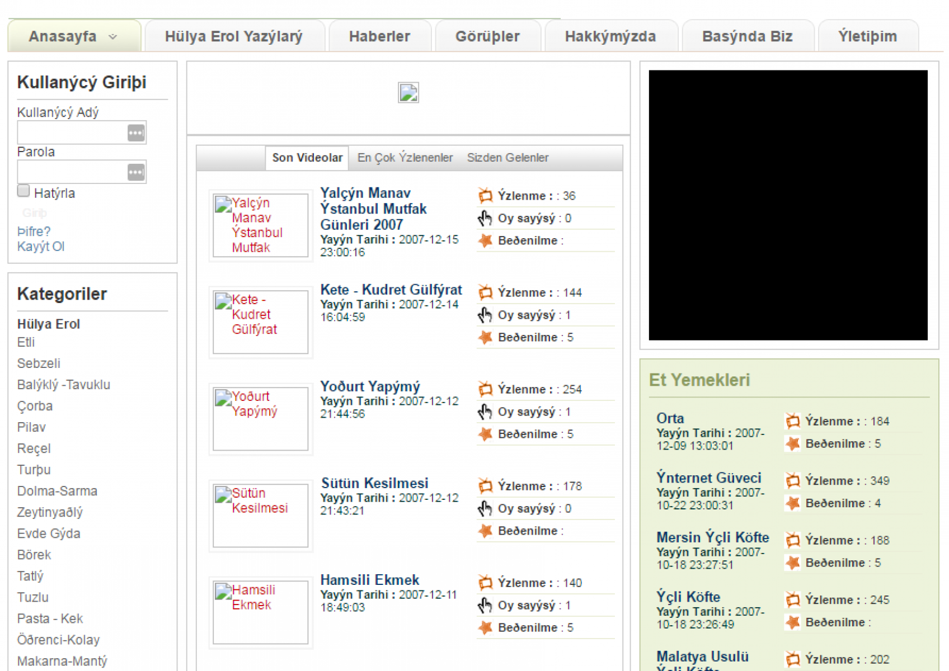Switch to the En Çok Ýzlenenler tab
The height and width of the screenshot is (671, 949).
(x=405, y=158)
